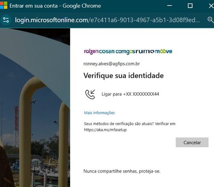Click the login.microsoftonline.com URL field
This screenshot has height=187, width=214.
click(x=107, y=20)
